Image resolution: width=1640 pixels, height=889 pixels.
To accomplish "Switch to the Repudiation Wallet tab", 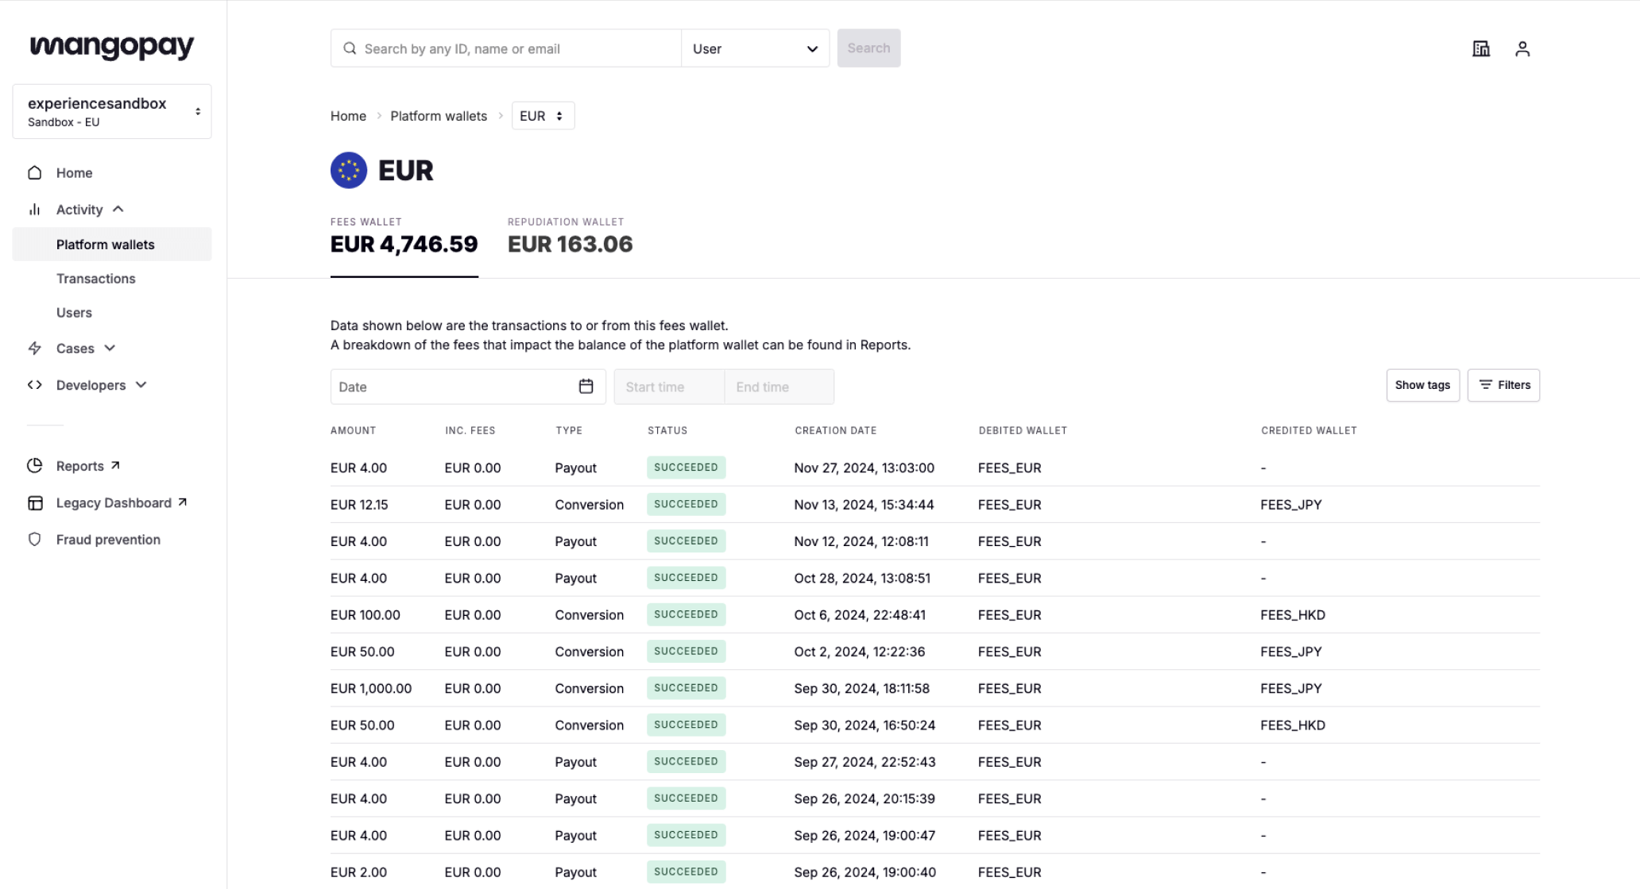I will [x=571, y=237].
